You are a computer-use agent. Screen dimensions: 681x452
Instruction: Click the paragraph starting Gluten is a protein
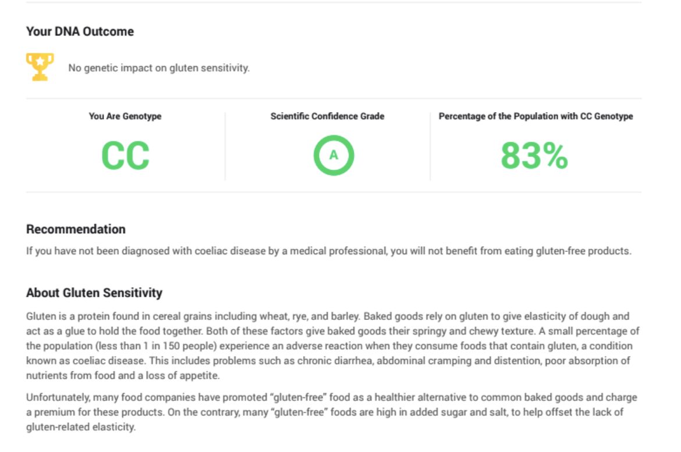pos(333,346)
